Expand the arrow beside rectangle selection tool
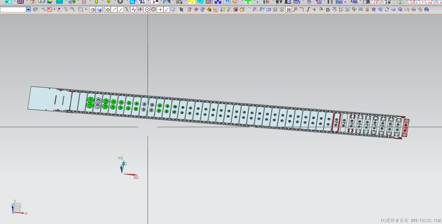 pyautogui.click(x=86, y=10)
